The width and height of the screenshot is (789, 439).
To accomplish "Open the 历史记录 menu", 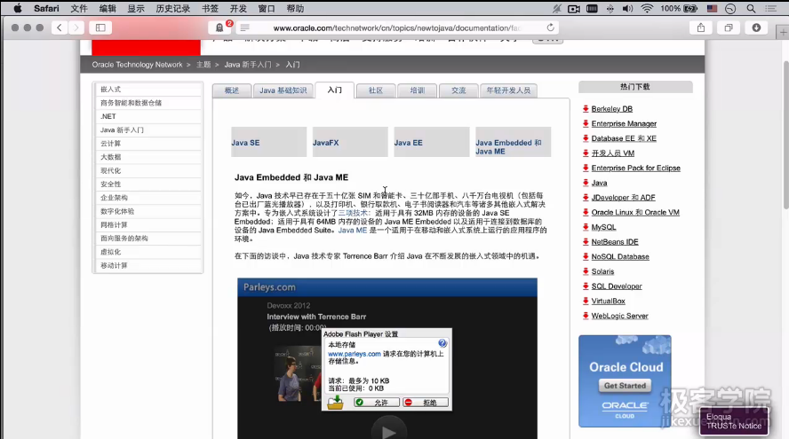I will [x=172, y=9].
